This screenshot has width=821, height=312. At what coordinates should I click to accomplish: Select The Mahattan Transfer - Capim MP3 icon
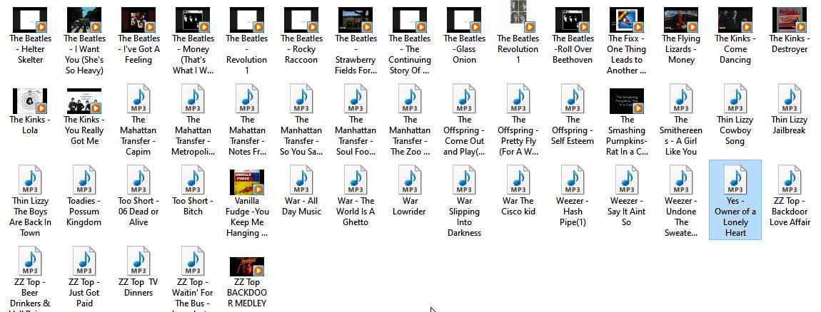click(x=138, y=99)
